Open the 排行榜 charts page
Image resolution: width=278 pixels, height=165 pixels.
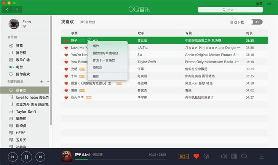(x=21, y=53)
